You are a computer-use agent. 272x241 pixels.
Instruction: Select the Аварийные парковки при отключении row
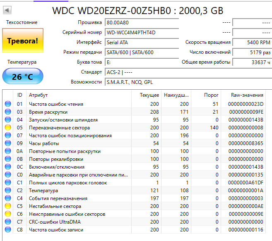click(x=134, y=174)
